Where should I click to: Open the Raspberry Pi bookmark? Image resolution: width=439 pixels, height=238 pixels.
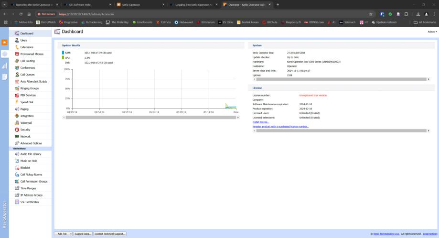[x=291, y=22]
